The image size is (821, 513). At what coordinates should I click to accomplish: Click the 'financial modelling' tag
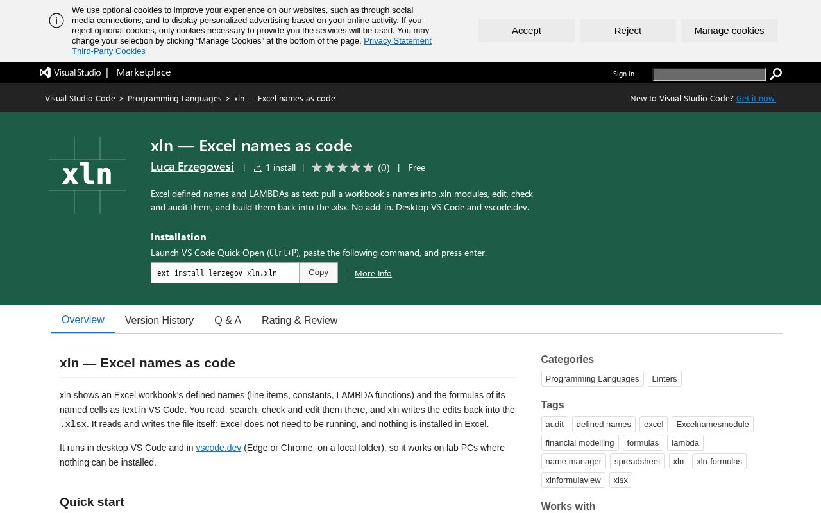580,443
